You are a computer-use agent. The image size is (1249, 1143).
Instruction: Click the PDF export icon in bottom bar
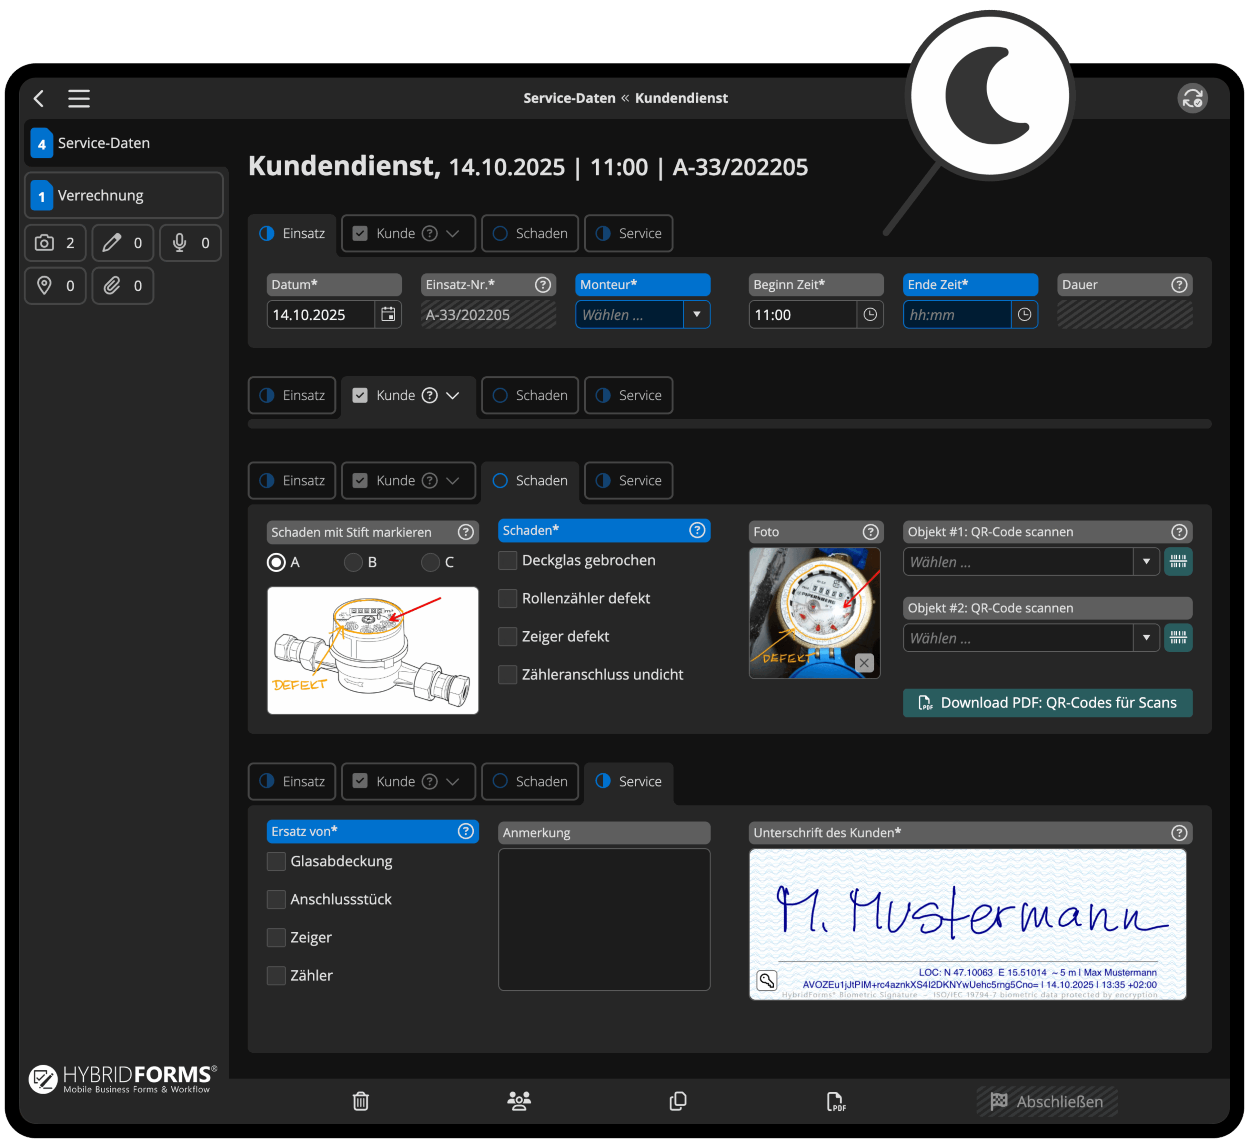coord(835,1101)
